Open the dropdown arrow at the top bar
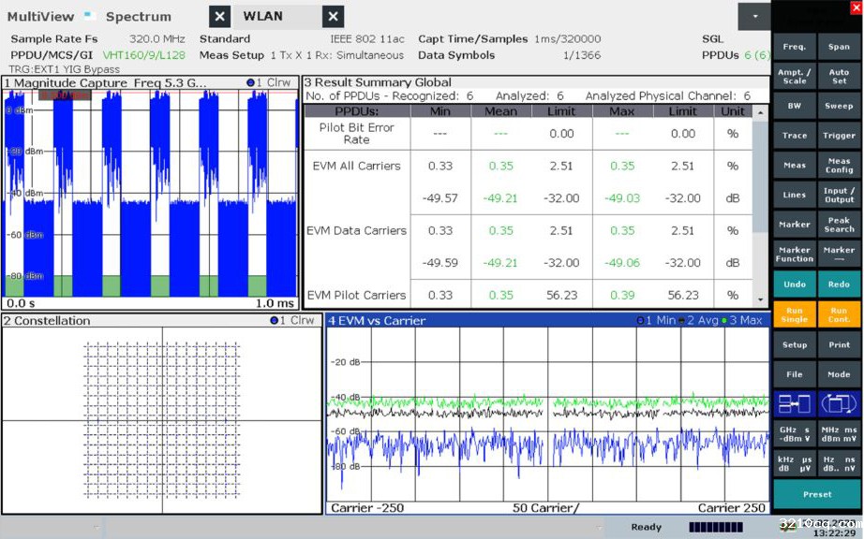 (x=754, y=17)
